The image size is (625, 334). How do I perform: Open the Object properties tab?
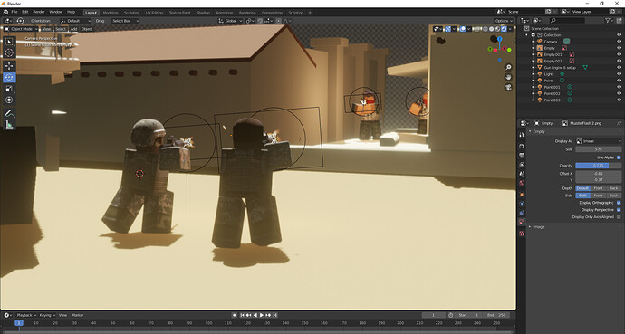522,195
